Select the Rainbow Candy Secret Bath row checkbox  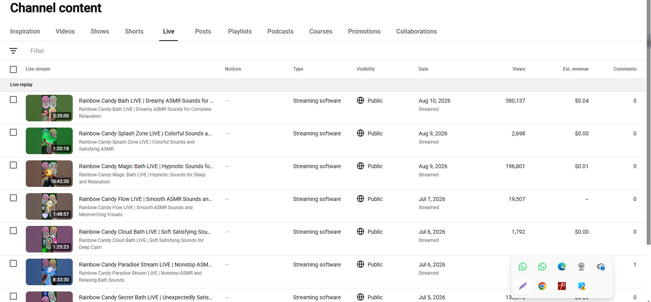point(13,296)
